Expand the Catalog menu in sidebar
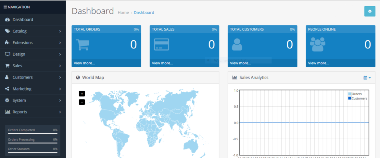Viewport: 380px width, 158px height. click(x=60, y=31)
